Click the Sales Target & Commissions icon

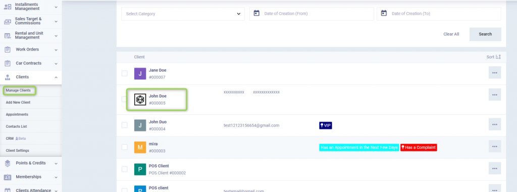click(x=7, y=22)
